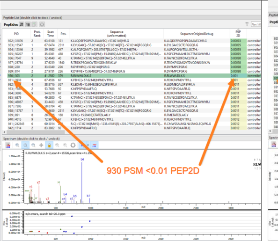This screenshot has width=278, height=241.
Task: Toggle the red-blue peak annotation button
Action: pos(94,145)
